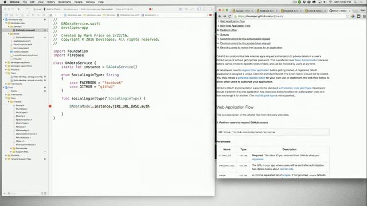Click the add button at navigator bottom
Screen dimensions: 367x206
pyautogui.click(x=5, y=193)
